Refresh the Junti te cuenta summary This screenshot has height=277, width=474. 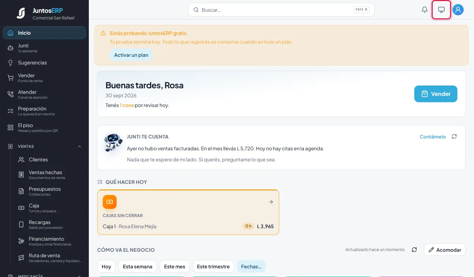(454, 137)
